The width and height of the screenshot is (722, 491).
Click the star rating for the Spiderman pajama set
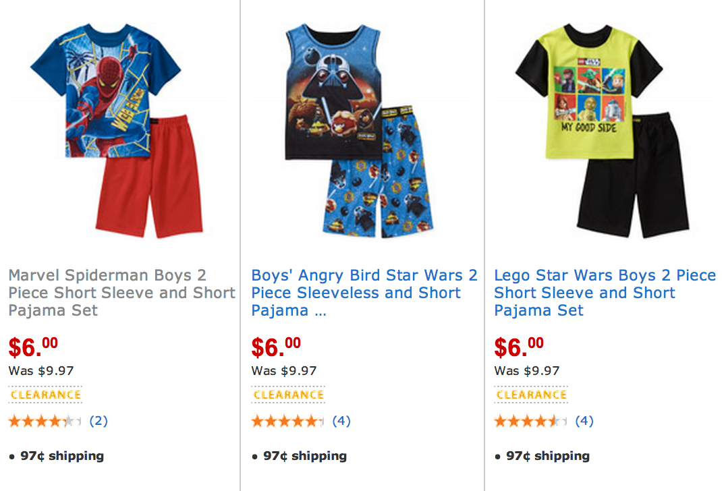pos(45,422)
